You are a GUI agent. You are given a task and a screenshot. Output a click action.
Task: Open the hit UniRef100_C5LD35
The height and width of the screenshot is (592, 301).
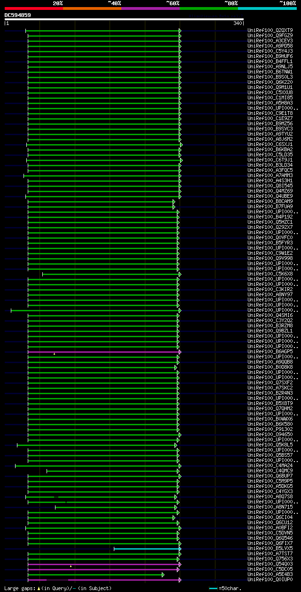(x=270, y=154)
